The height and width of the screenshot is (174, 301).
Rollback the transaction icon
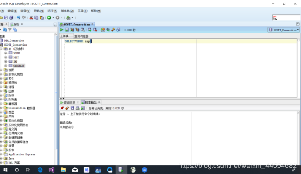click(x=95, y=30)
